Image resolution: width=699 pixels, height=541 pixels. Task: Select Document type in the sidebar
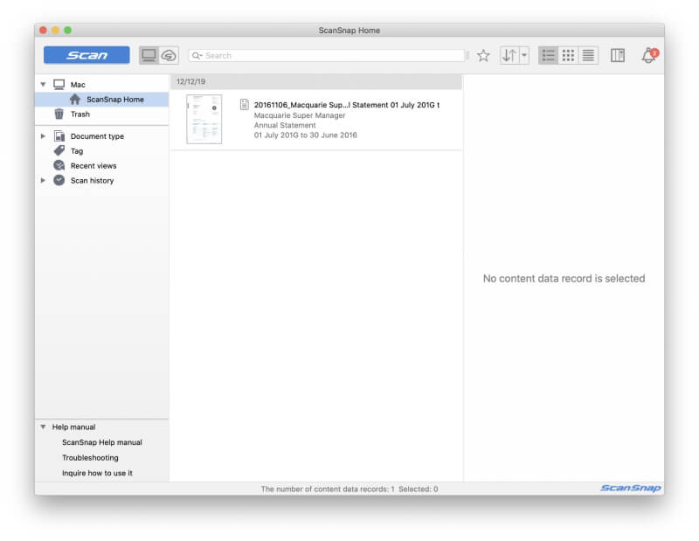click(x=97, y=136)
